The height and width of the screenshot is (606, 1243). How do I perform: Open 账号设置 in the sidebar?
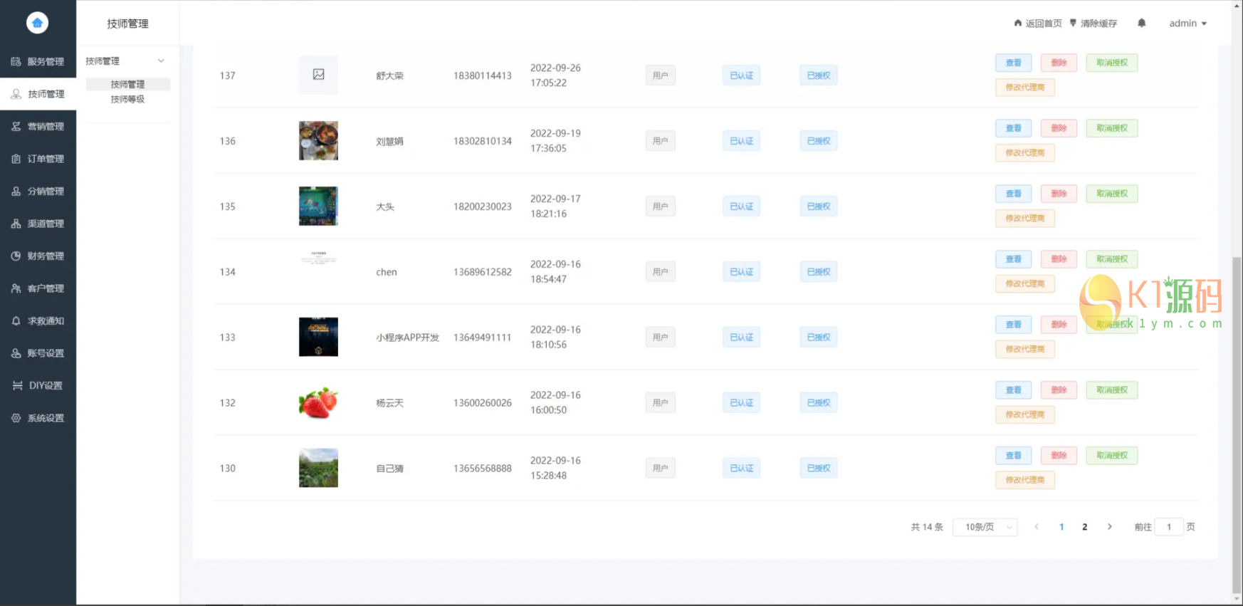[38, 353]
